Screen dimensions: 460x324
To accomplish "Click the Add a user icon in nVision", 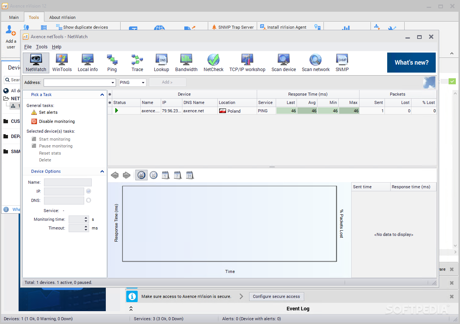I will [11, 30].
